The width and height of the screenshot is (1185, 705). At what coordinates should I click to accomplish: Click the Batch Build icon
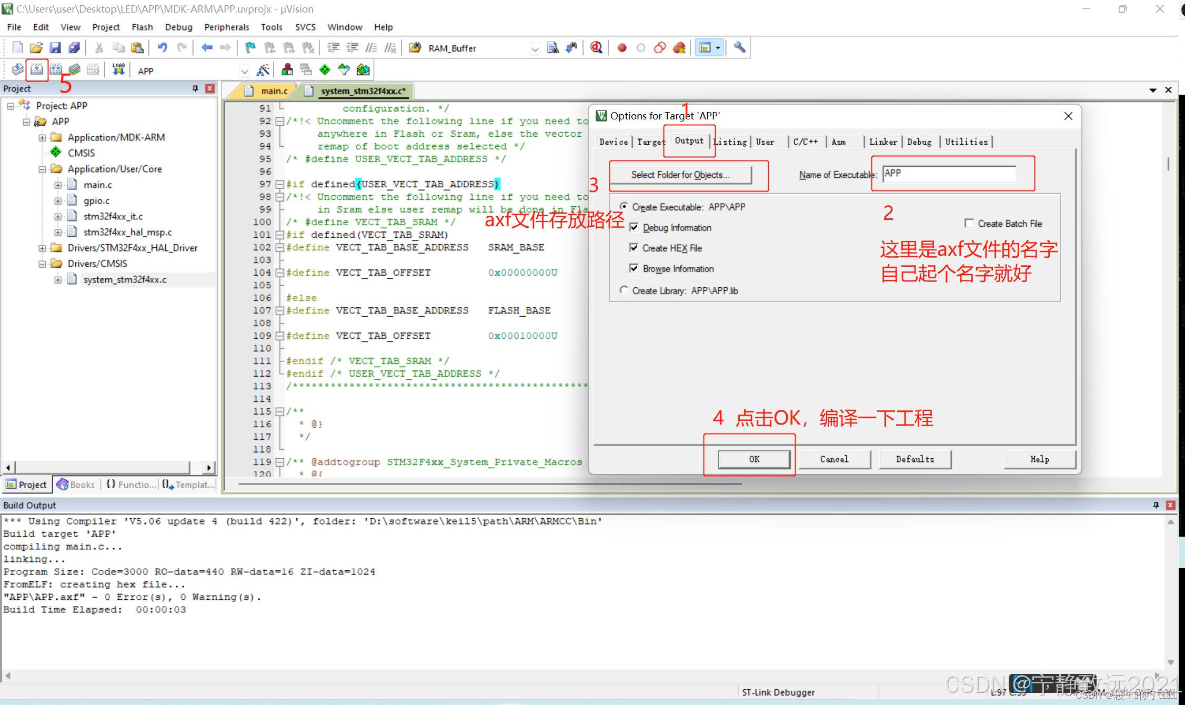click(x=74, y=70)
